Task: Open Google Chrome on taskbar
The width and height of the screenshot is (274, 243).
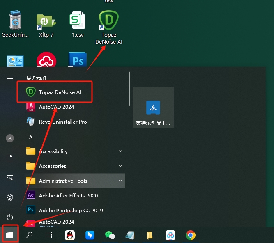Action: pyautogui.click(x=191, y=235)
